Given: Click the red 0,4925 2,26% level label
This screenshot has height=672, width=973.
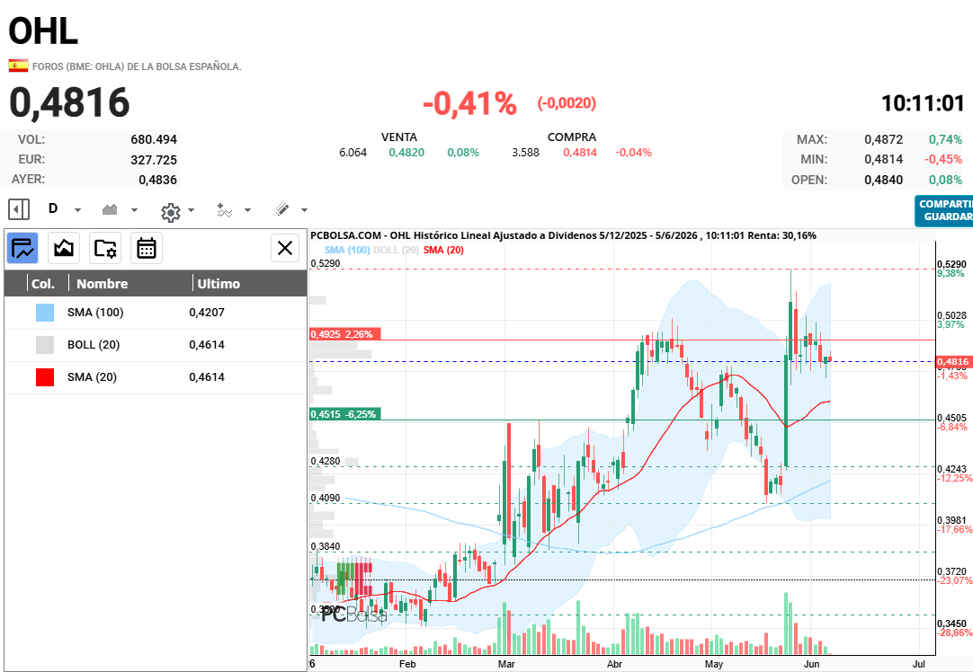Looking at the screenshot, I should [x=345, y=334].
